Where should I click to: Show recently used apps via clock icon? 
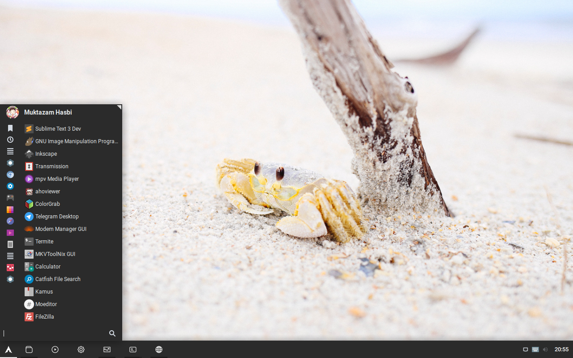[10, 140]
